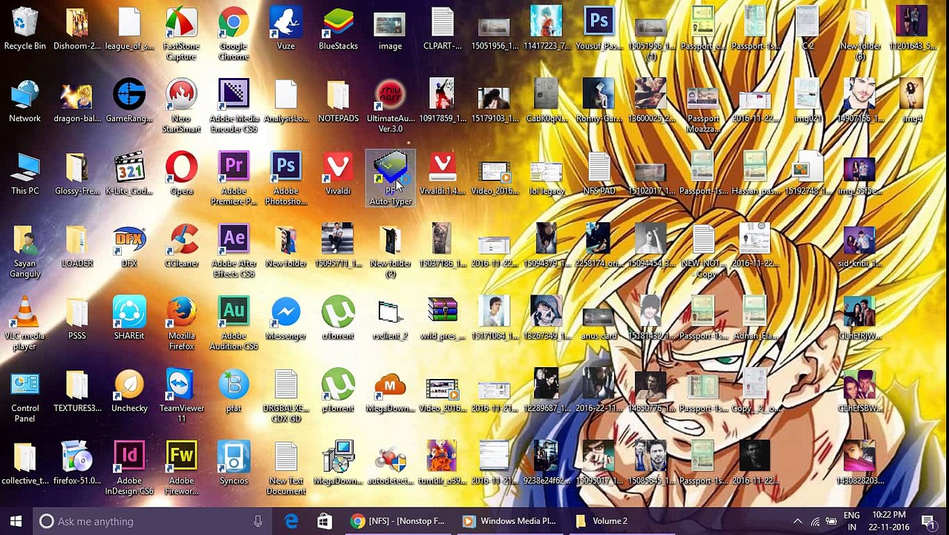This screenshot has width=949, height=535.
Task: Open the sid_kriti image thumbnail
Action: (859, 247)
